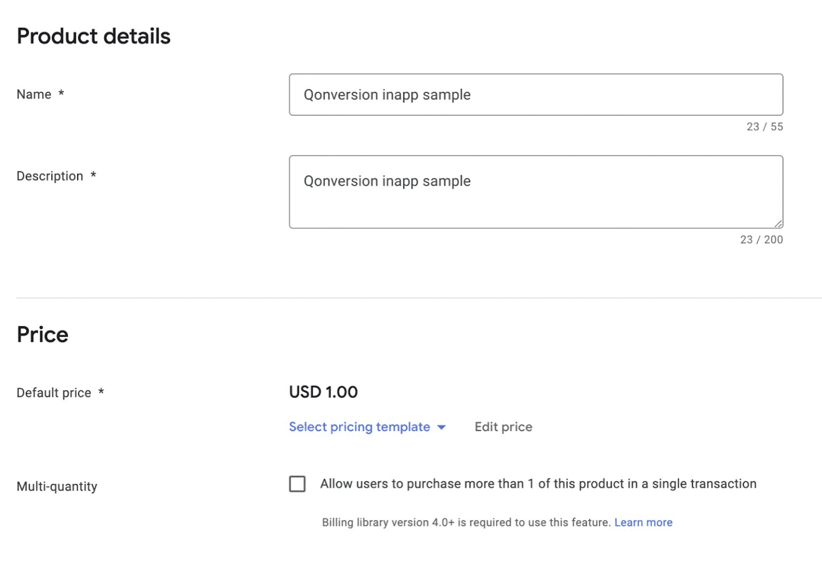The width and height of the screenshot is (822, 573).
Task: Click the Product details section heading
Action: (x=94, y=36)
